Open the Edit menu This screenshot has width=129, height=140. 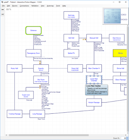point(8,6)
